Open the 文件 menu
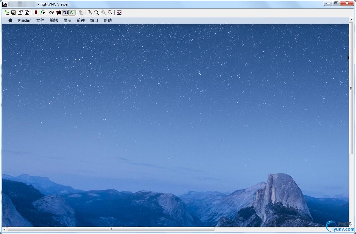Image resolution: width=356 pixels, height=234 pixels. 40,20
